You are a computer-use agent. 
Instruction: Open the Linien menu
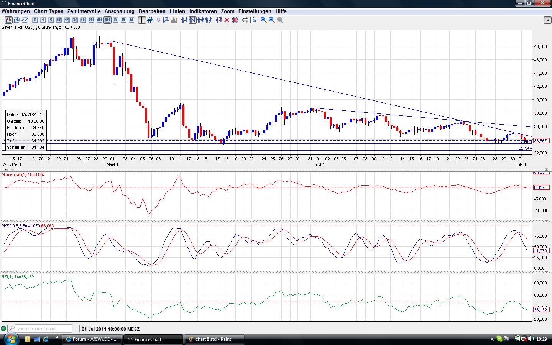point(177,11)
